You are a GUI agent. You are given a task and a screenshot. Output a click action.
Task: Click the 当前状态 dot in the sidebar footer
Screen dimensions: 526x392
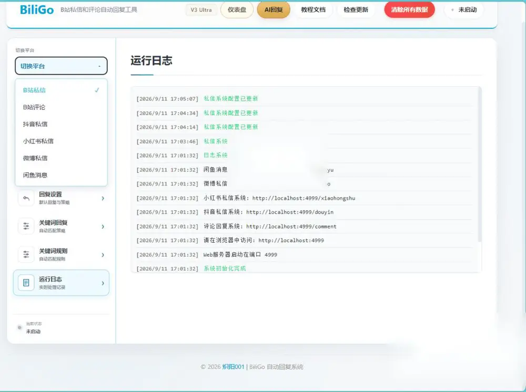(x=19, y=327)
